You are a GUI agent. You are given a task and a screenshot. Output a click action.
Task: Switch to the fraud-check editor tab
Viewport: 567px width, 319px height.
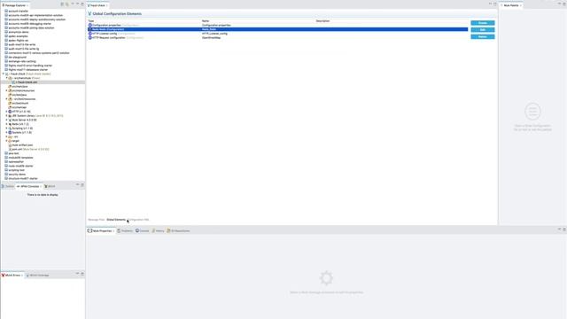[97, 5]
